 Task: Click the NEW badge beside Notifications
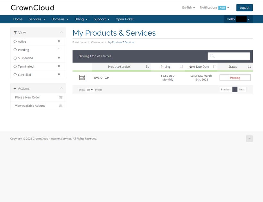[x=222, y=8]
